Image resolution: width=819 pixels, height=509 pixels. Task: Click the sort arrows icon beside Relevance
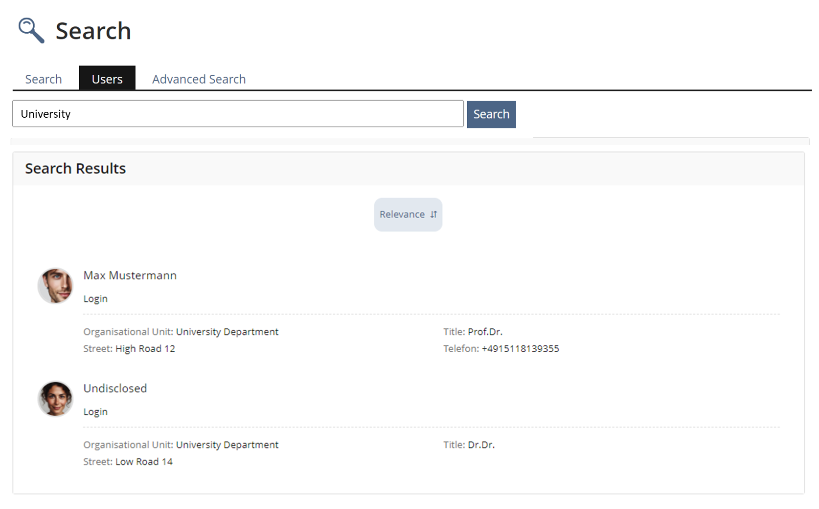[433, 214]
